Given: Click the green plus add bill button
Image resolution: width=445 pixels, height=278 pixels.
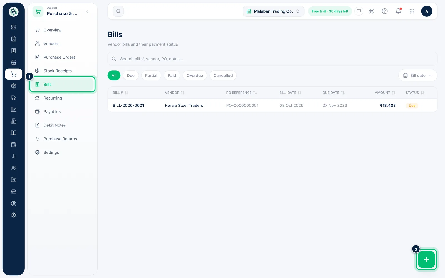Looking at the screenshot, I should (x=426, y=259).
